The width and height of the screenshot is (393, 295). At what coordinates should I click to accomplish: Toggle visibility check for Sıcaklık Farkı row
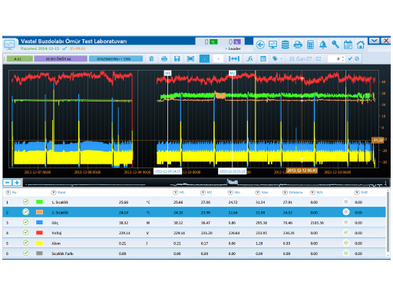coord(25,253)
